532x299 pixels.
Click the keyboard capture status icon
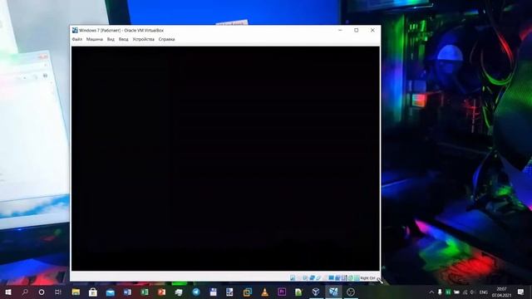(357, 278)
